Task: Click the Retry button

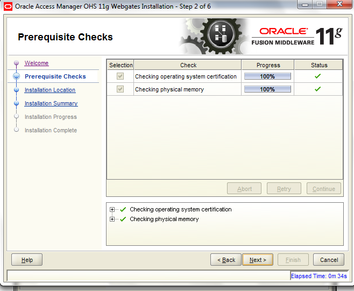Action: pos(284,188)
